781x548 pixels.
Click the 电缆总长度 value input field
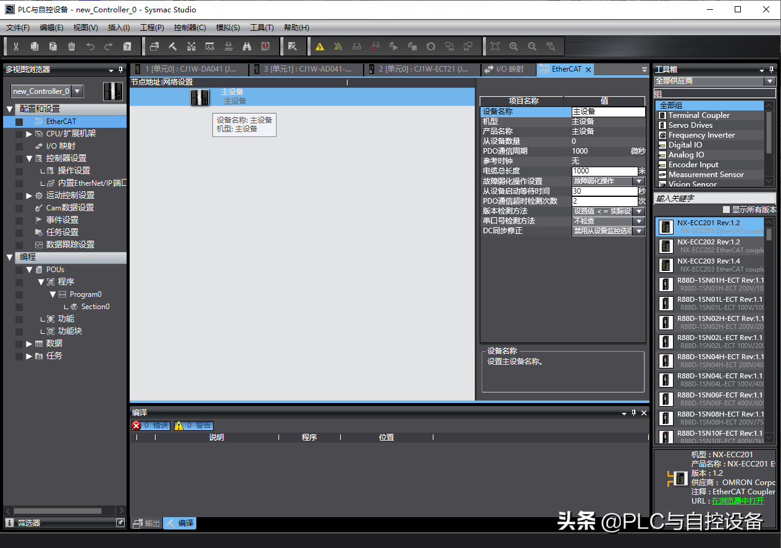point(604,171)
